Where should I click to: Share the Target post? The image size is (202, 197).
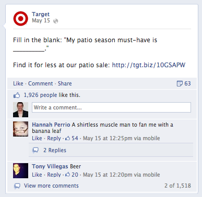click(x=65, y=83)
